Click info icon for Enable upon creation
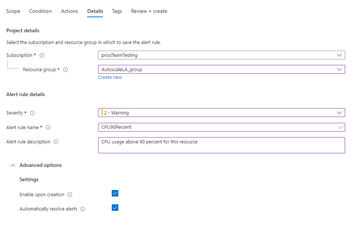358x238 pixels. point(70,195)
